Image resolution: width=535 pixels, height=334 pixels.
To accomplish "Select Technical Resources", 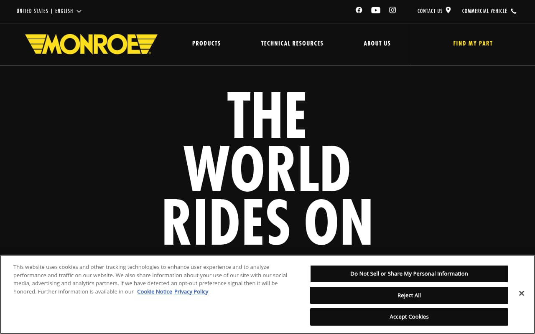I will (292, 43).
